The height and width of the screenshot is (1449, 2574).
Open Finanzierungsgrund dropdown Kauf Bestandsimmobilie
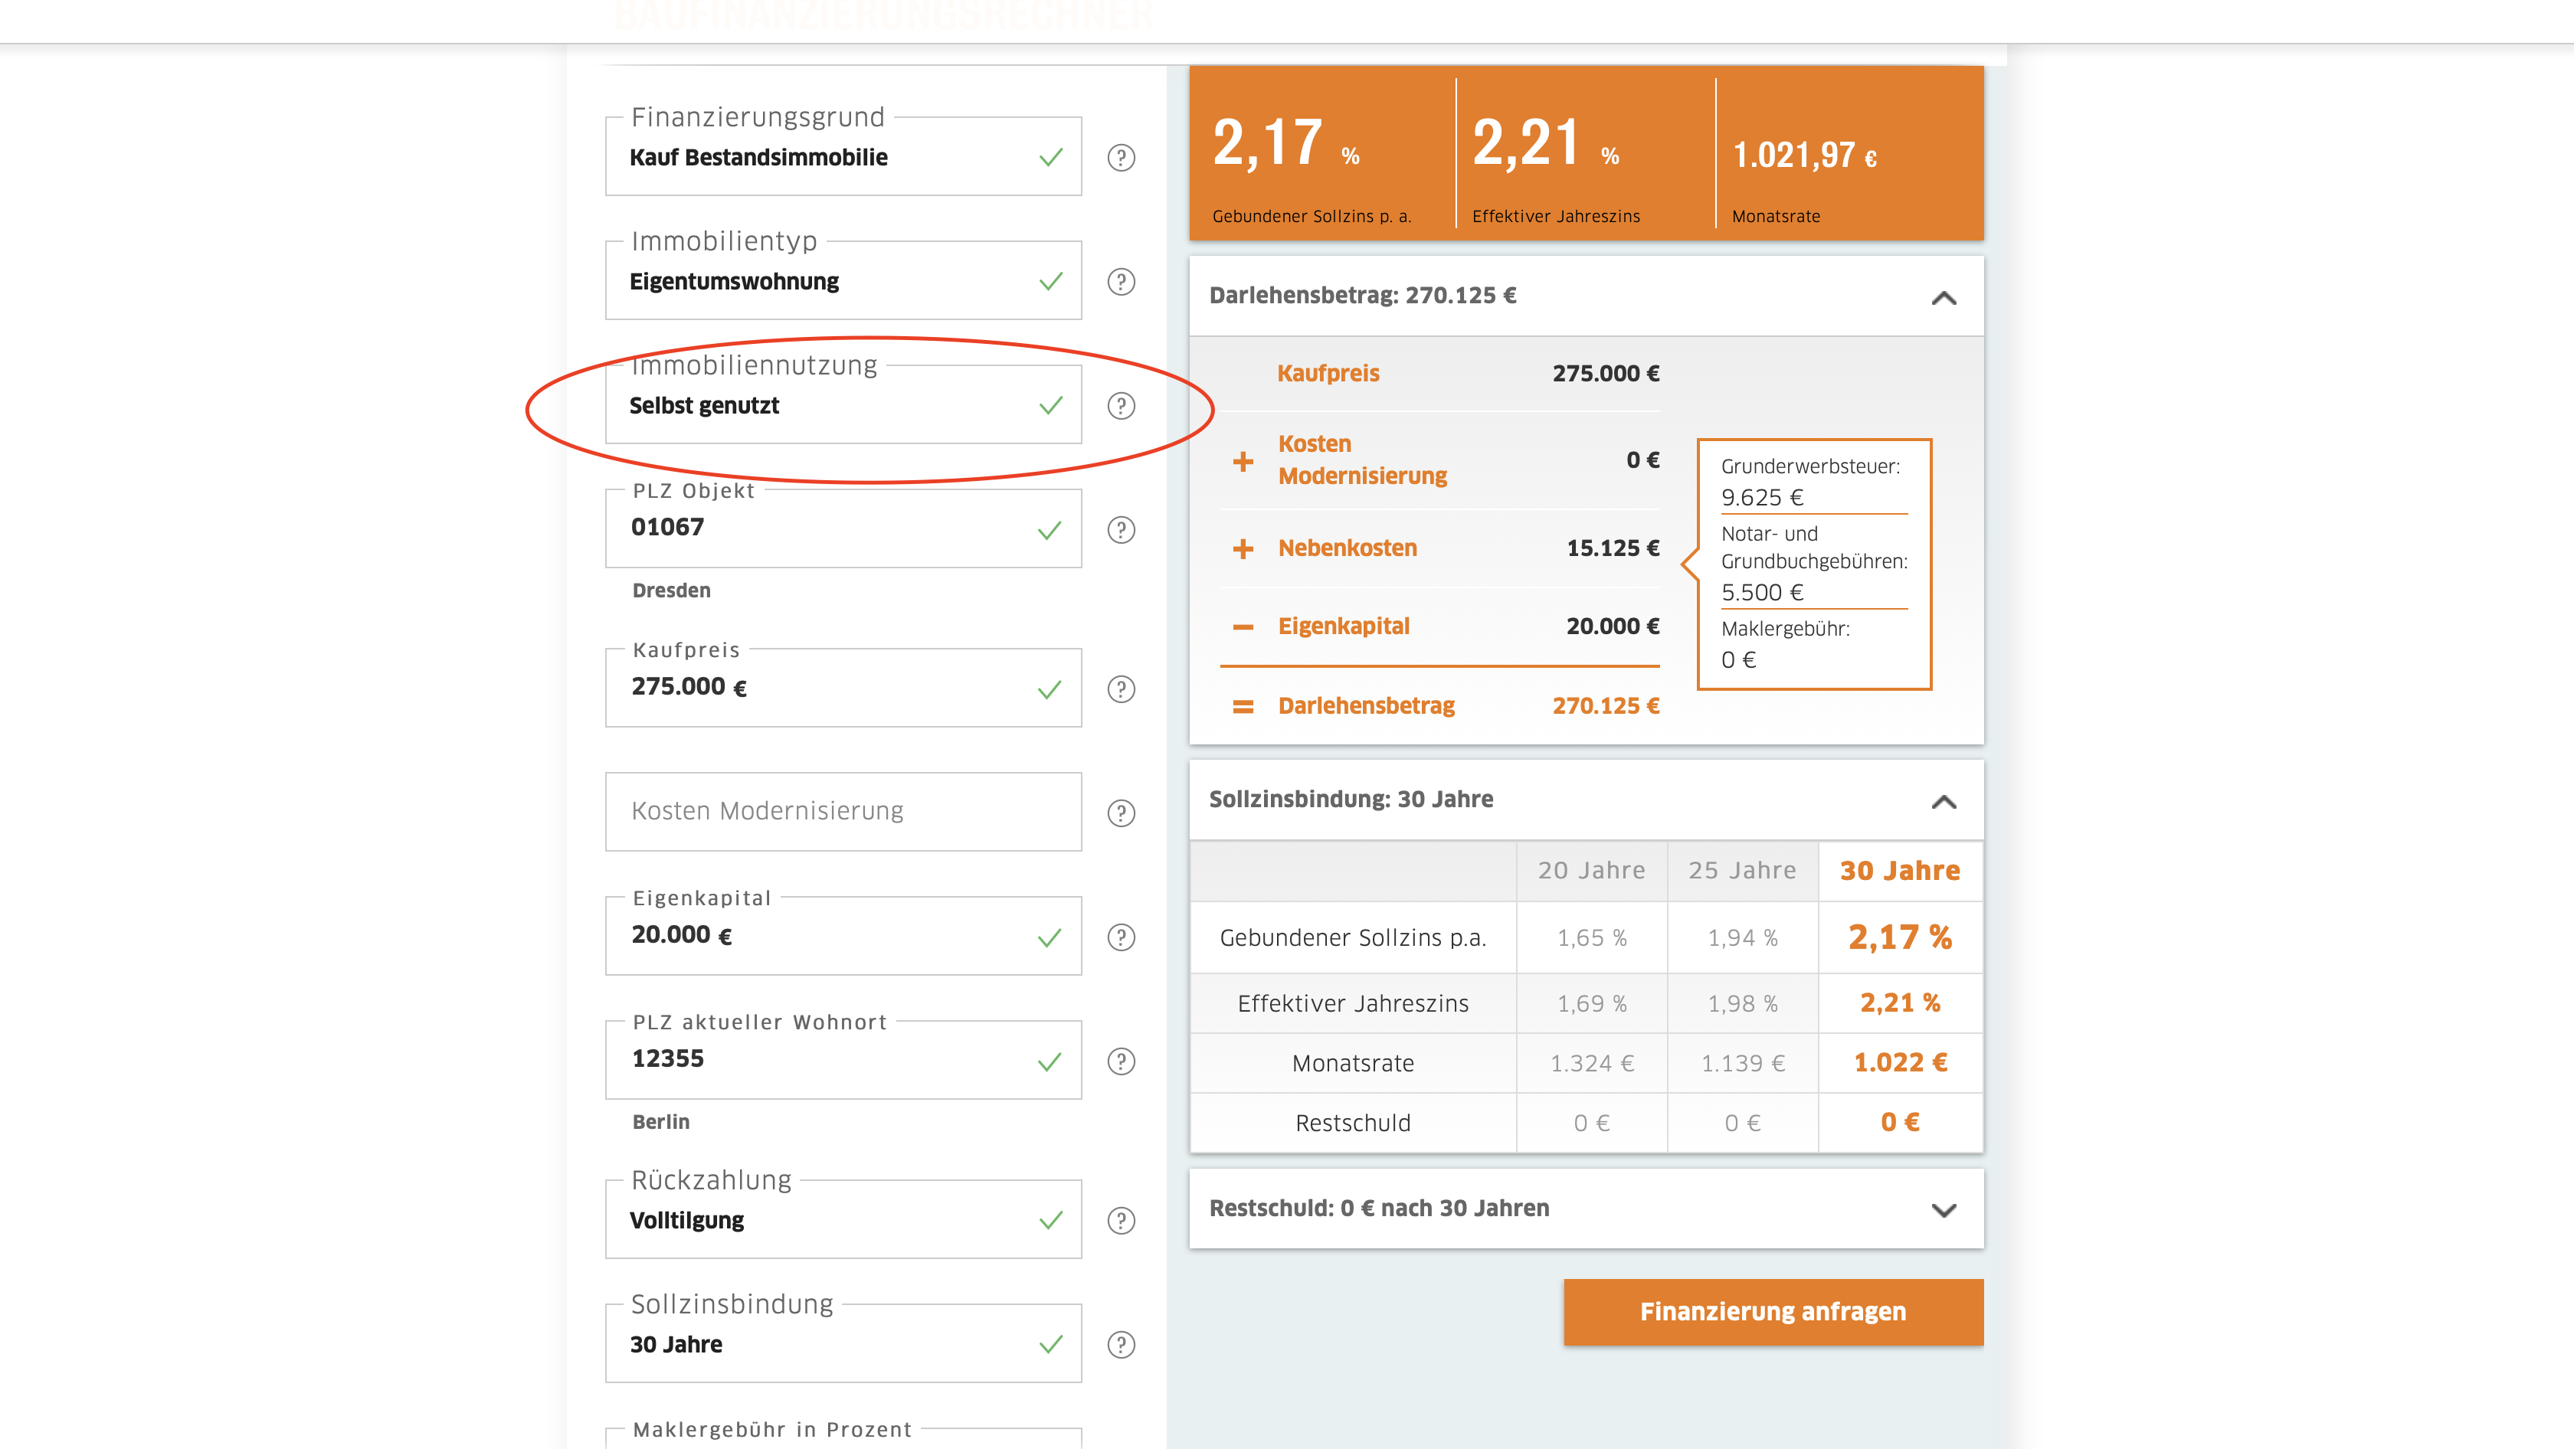[x=843, y=158]
